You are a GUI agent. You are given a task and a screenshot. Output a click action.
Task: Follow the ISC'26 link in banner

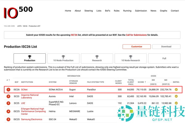[x=74, y=35]
